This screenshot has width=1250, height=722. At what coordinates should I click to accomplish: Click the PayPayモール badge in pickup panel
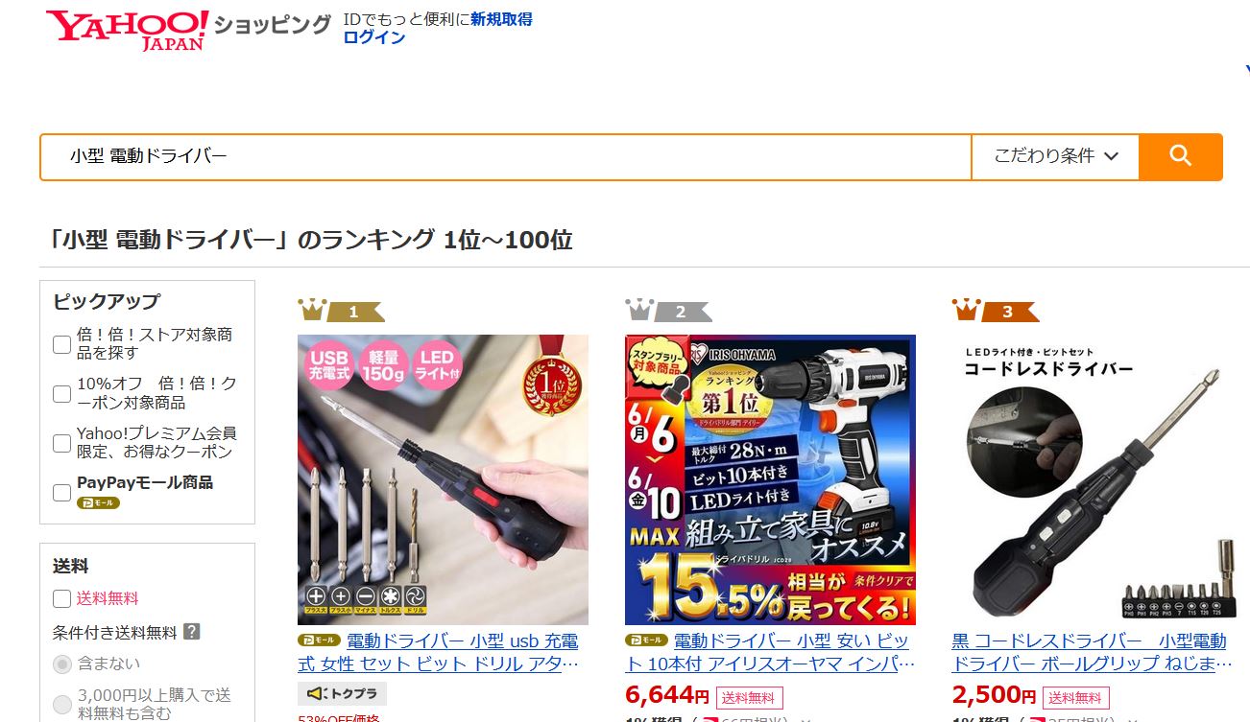click(x=98, y=502)
